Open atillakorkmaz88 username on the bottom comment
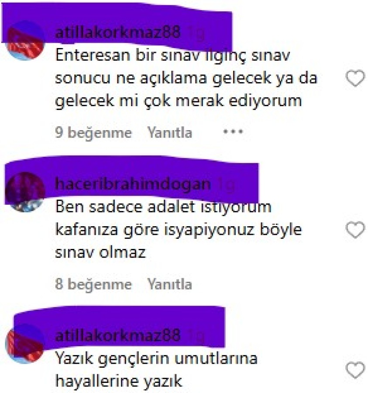This screenshot has width=368, height=393. [117, 335]
